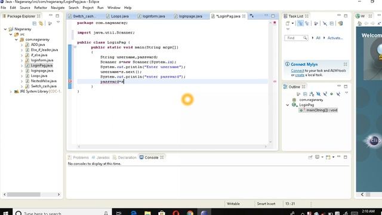The image size is (382, 215).
Task: Open Javadoc view tab
Action: (101, 158)
